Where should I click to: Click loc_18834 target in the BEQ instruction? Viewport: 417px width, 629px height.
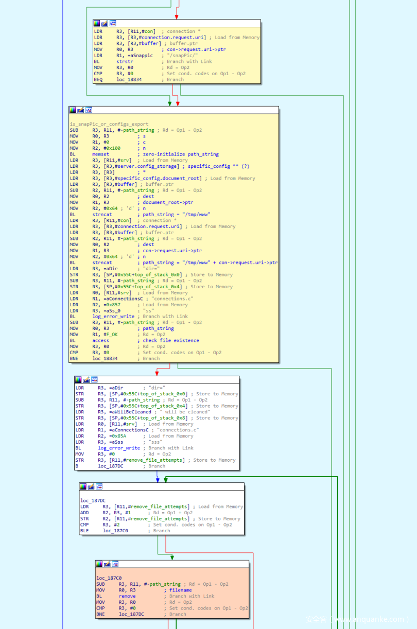(128, 80)
